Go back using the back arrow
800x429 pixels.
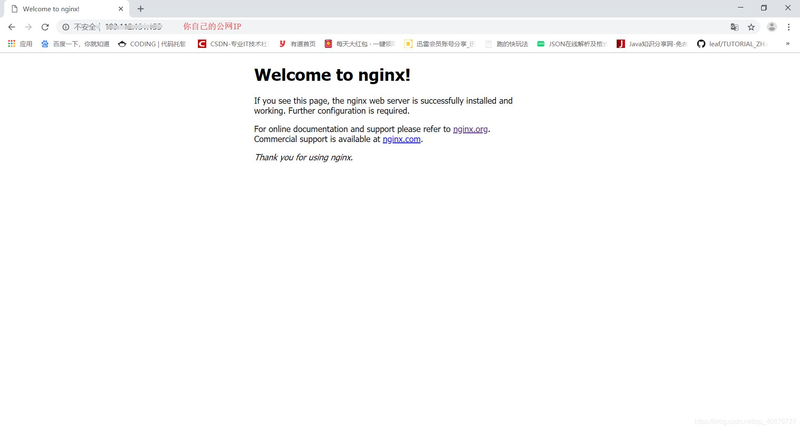point(11,27)
